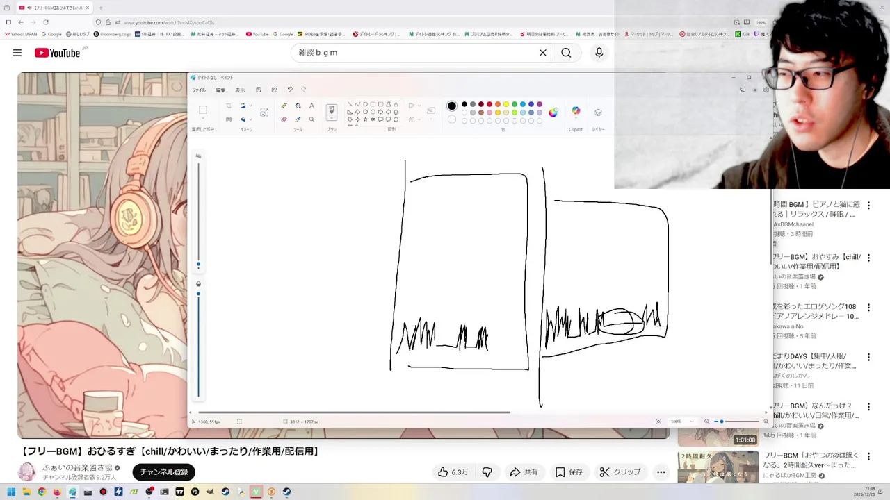The height and width of the screenshot is (500, 890).
Task: Select the Fill bucket tool in Paint
Action: pyautogui.click(x=298, y=106)
